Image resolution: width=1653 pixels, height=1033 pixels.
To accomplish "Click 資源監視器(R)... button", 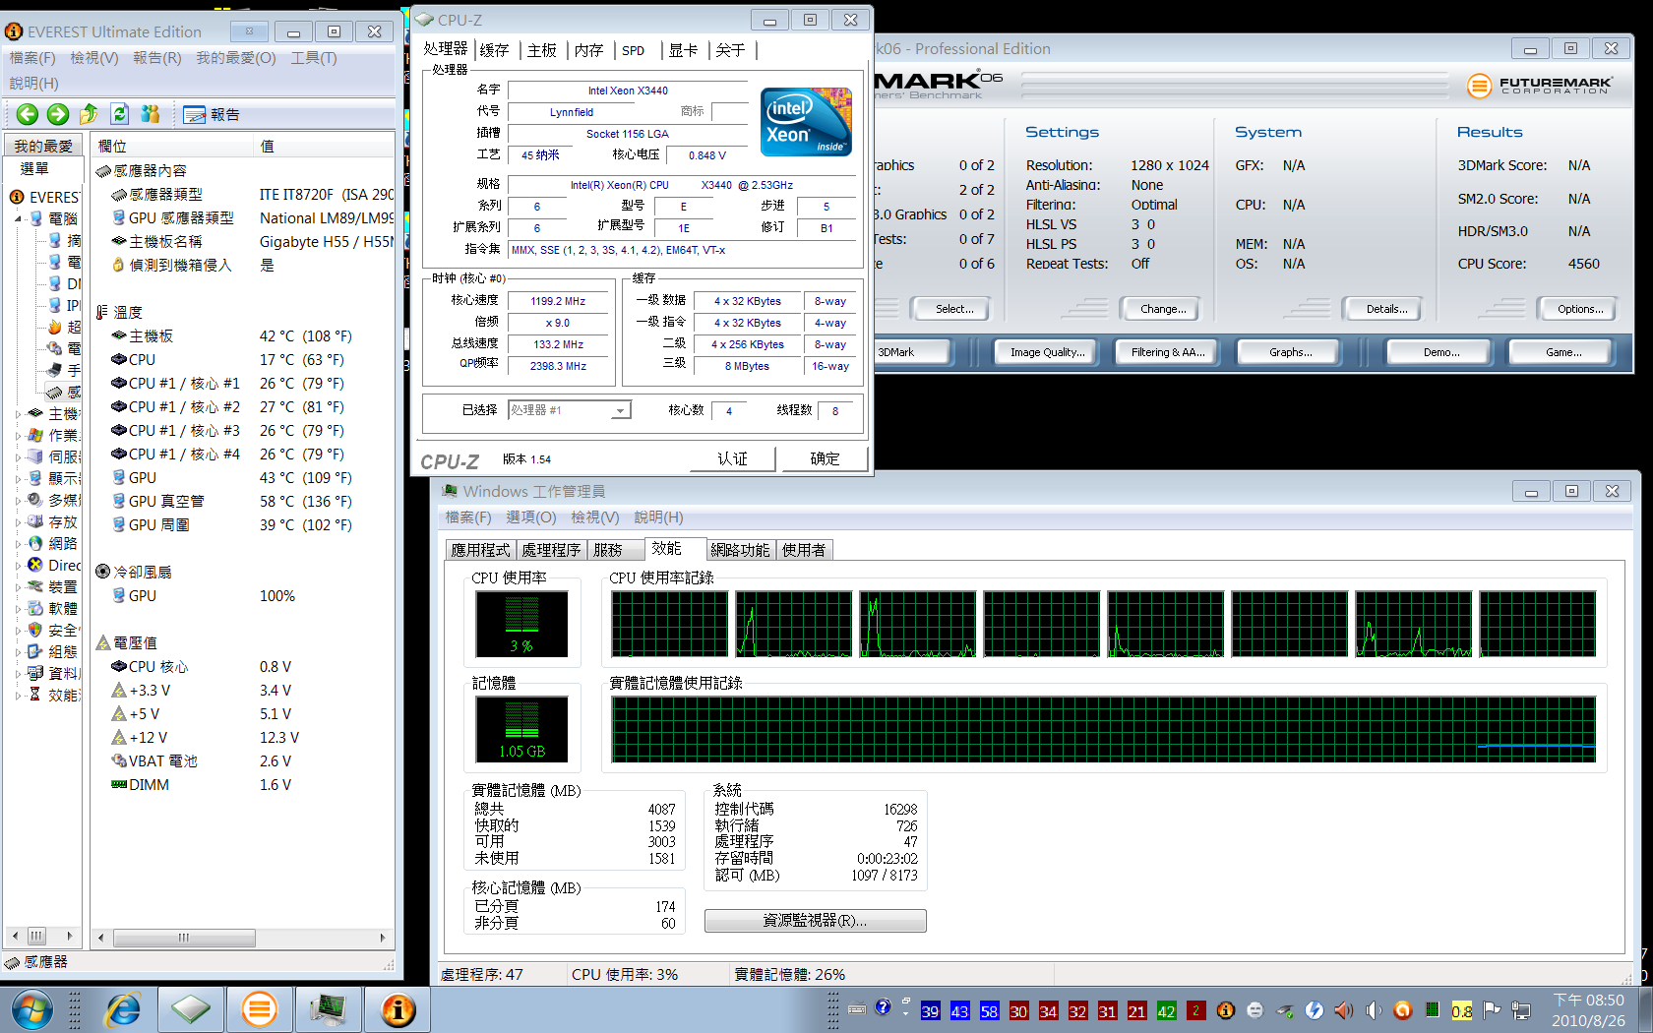I will click(x=815, y=920).
